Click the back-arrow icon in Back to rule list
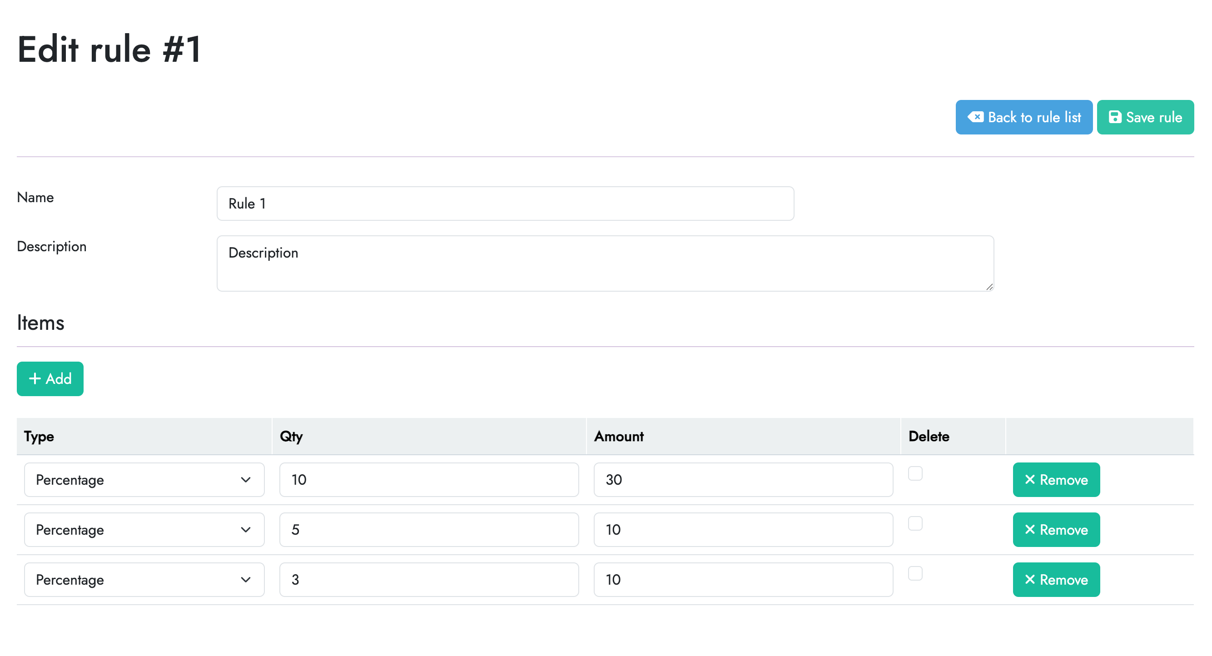The width and height of the screenshot is (1212, 656). (x=975, y=117)
